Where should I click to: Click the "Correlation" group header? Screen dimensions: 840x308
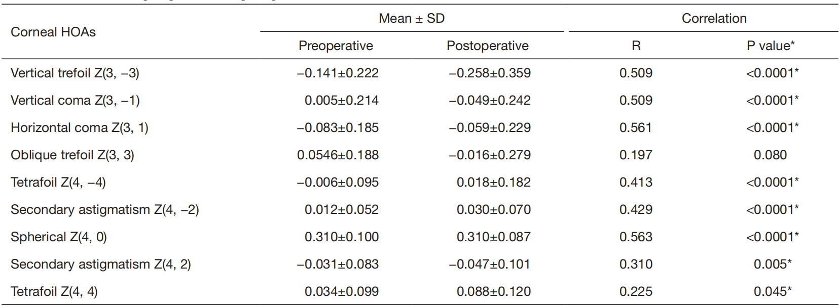(714, 19)
